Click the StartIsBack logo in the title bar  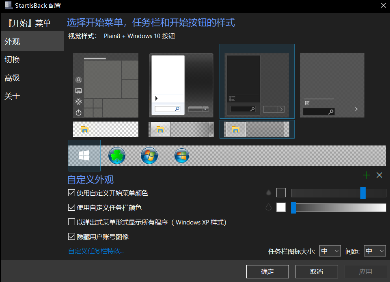(9, 5)
